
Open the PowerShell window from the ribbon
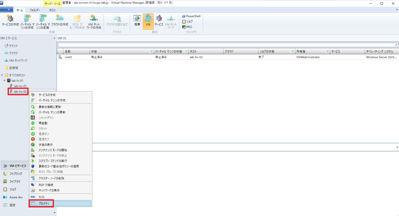[x=191, y=16]
